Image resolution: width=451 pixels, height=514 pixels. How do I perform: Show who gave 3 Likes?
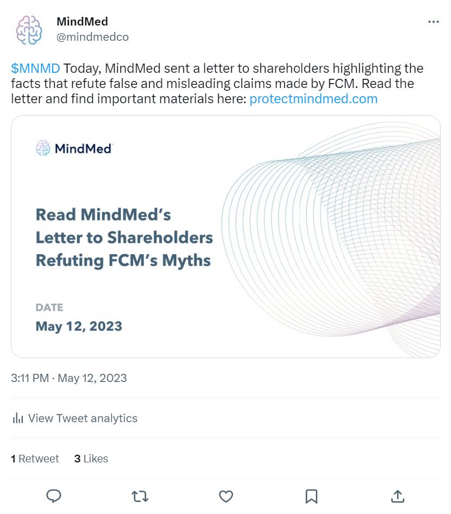click(91, 459)
